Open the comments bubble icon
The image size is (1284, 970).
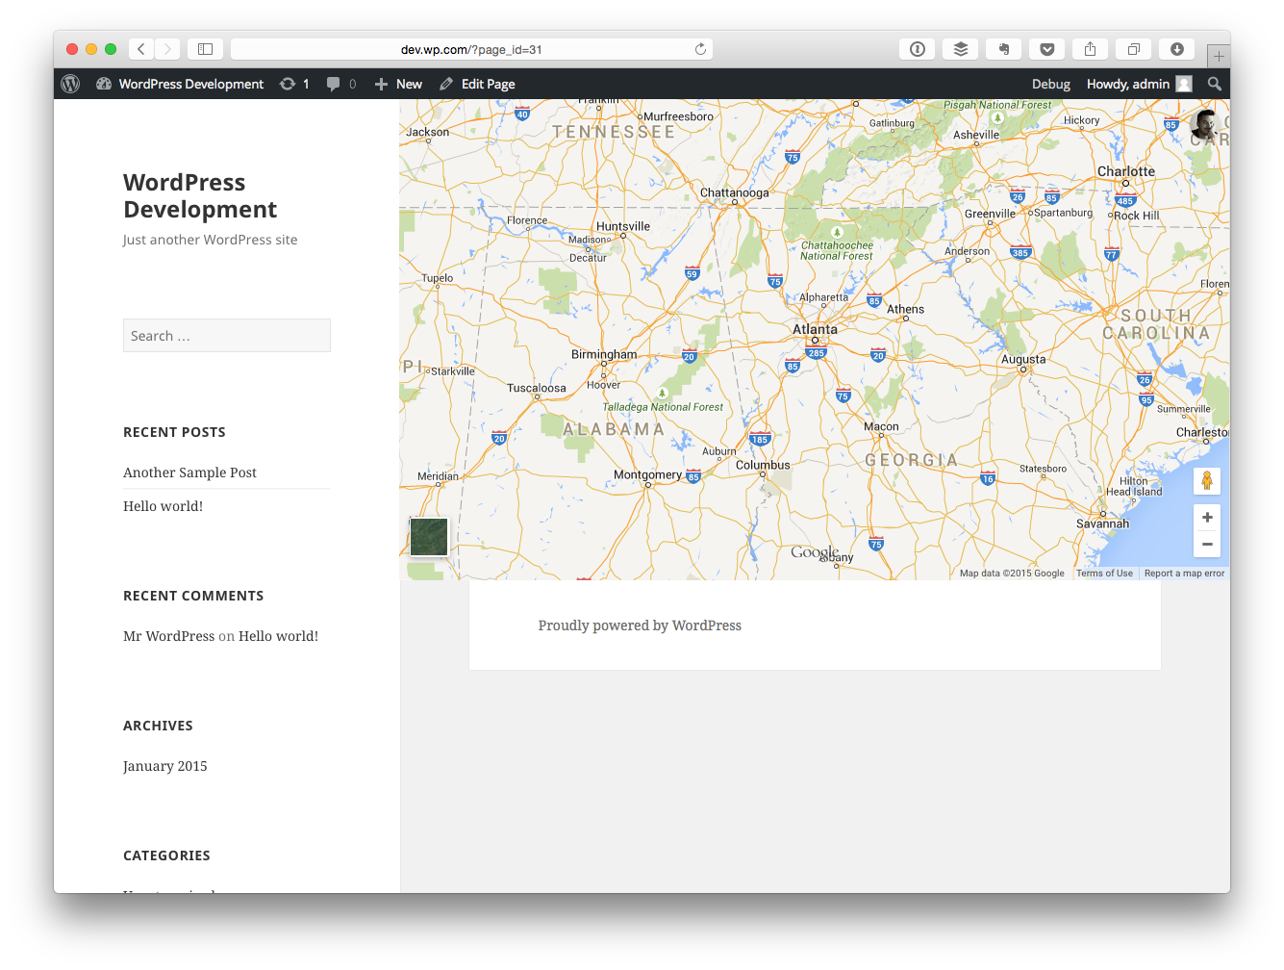[x=337, y=84]
